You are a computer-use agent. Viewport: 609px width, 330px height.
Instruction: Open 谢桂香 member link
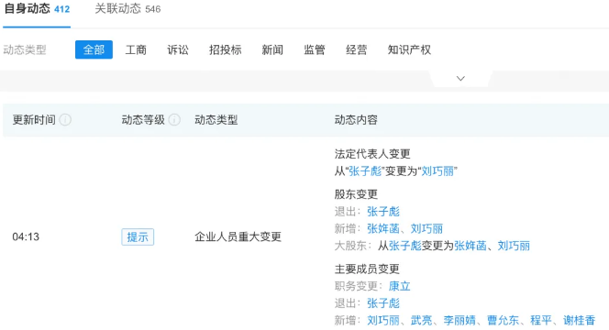(x=579, y=320)
